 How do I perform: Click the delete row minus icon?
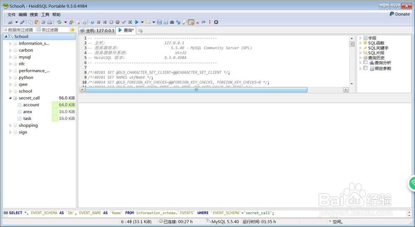(117, 22)
